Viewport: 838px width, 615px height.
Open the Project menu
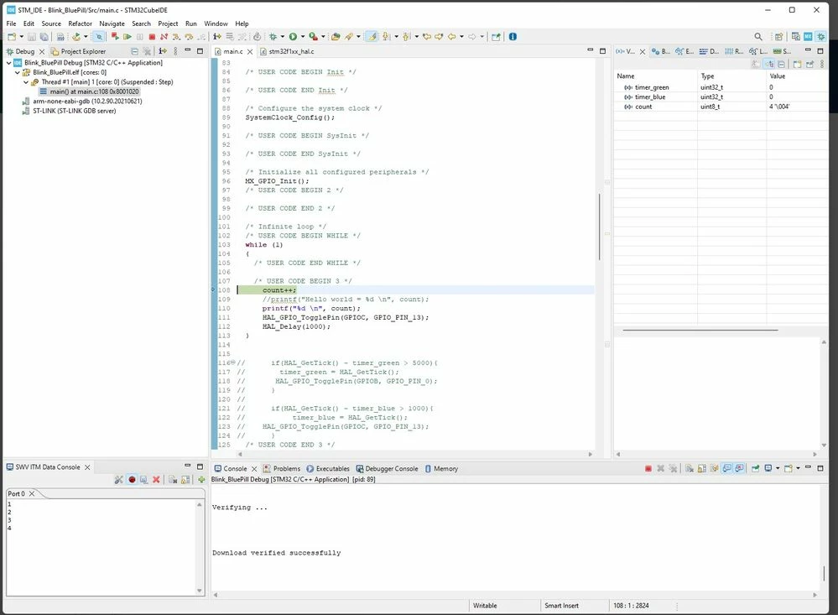[x=168, y=23]
